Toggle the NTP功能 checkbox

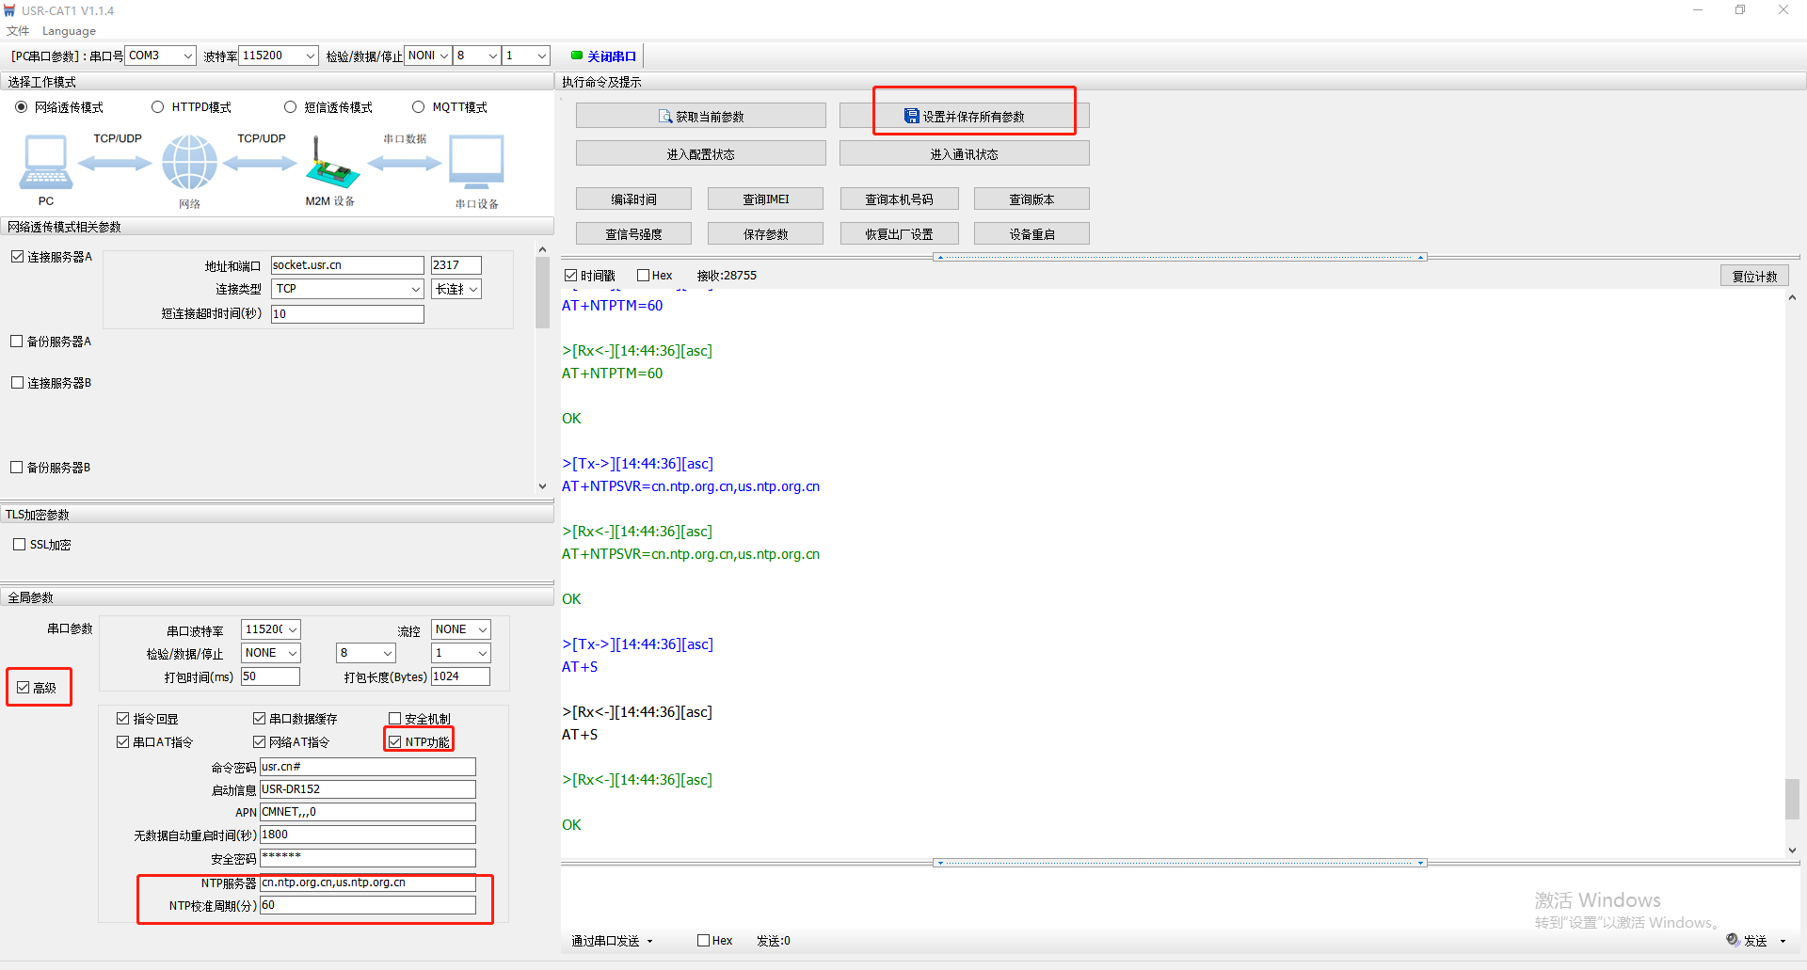(395, 741)
